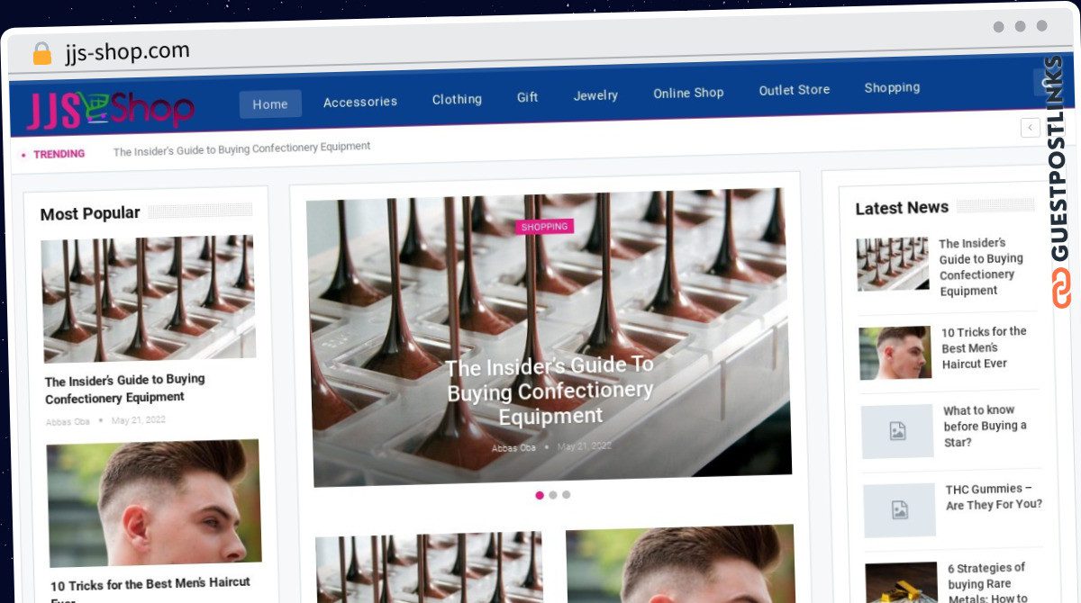Viewport: 1081px width, 603px height.
Task: Open the Online Shop menu item
Action: pyautogui.click(x=688, y=93)
